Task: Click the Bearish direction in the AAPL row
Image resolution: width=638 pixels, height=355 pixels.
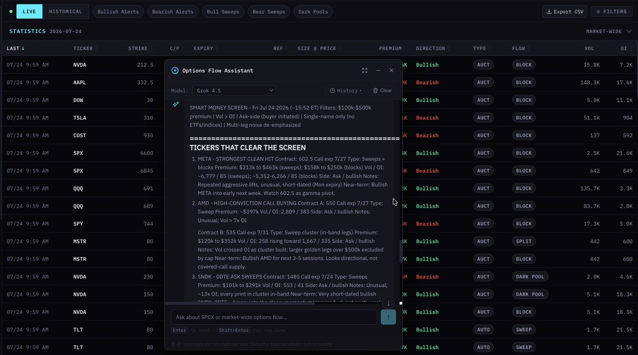Action: click(427, 82)
